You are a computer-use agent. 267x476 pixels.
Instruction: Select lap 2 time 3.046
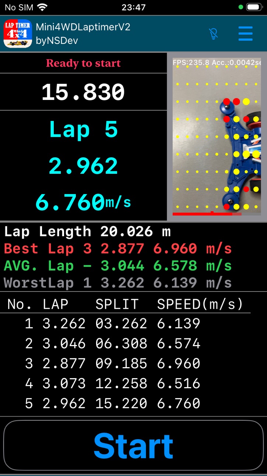pos(64,344)
